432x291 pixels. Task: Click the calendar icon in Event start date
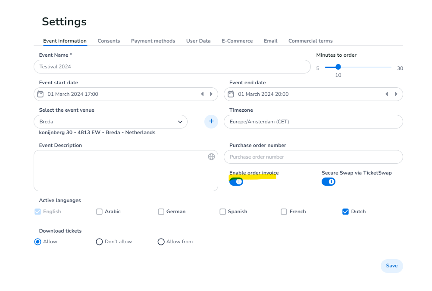coord(41,94)
